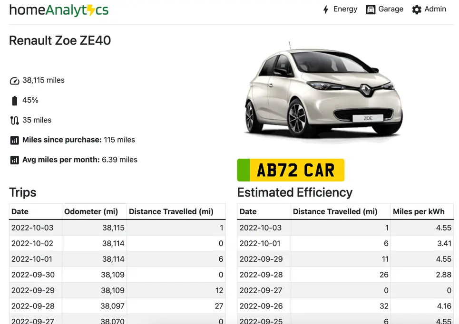Click the Miles since purchase label
The image size is (459, 324).
(x=62, y=140)
